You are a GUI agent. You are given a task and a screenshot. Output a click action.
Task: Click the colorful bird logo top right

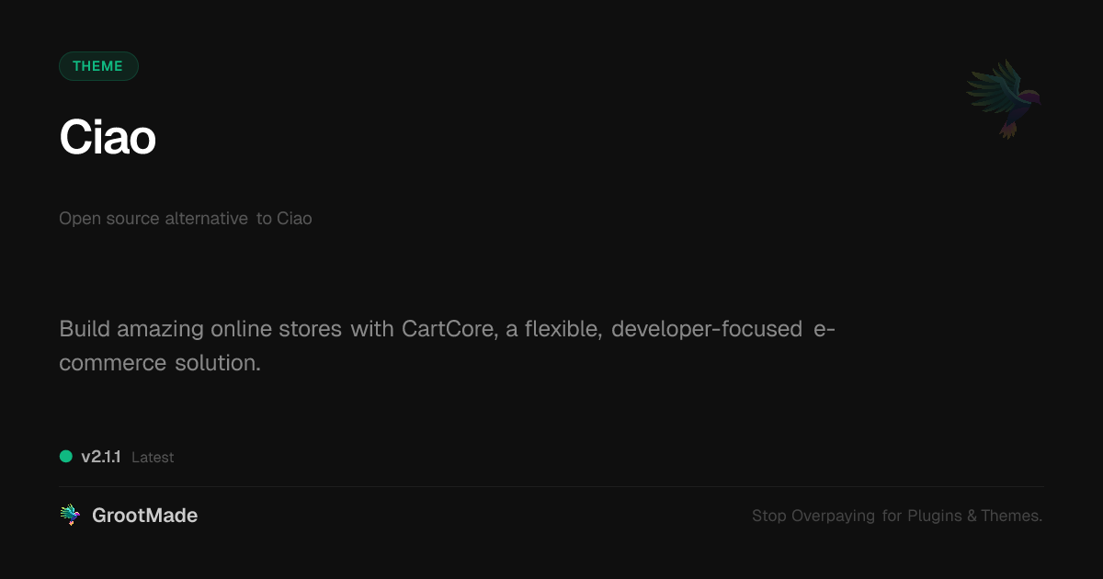(x=1005, y=98)
